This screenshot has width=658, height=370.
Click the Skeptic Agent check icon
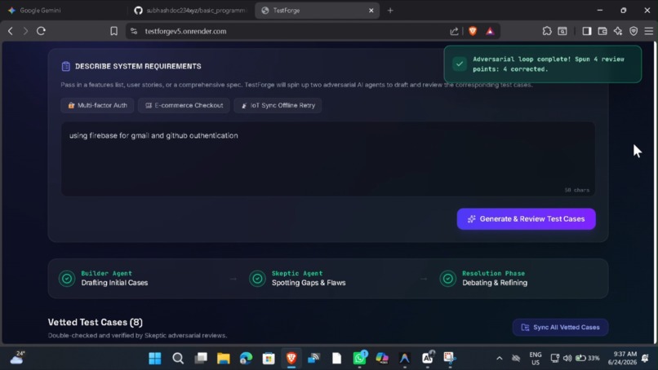[257, 278]
